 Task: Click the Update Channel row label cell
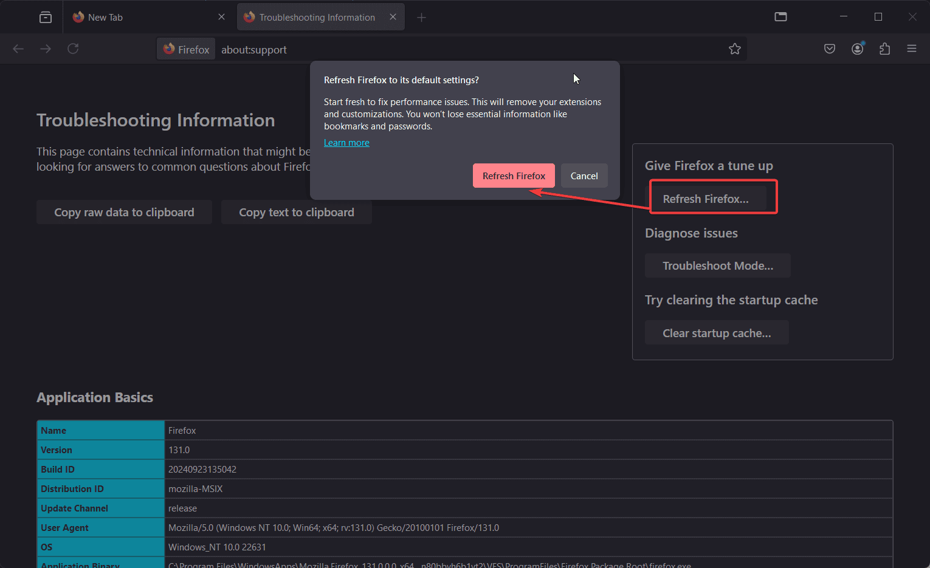click(101, 508)
